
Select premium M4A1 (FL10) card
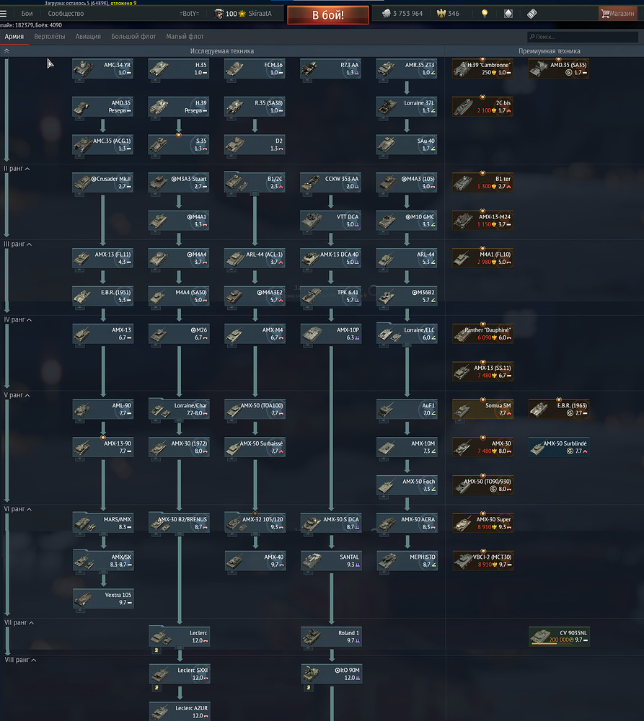pos(482,258)
